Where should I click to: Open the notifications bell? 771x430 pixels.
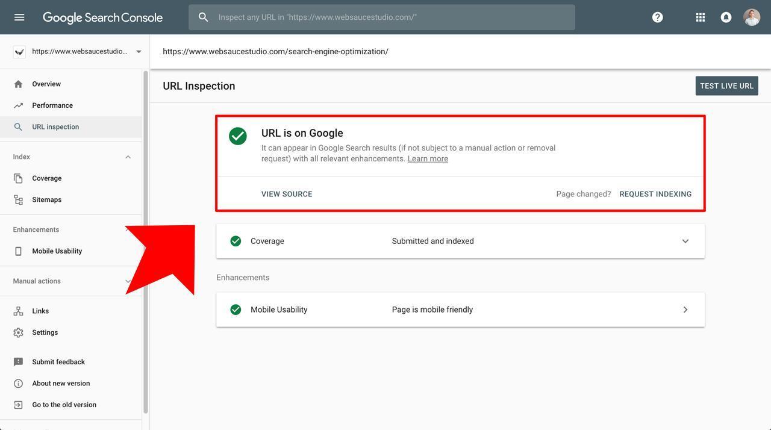click(x=726, y=17)
